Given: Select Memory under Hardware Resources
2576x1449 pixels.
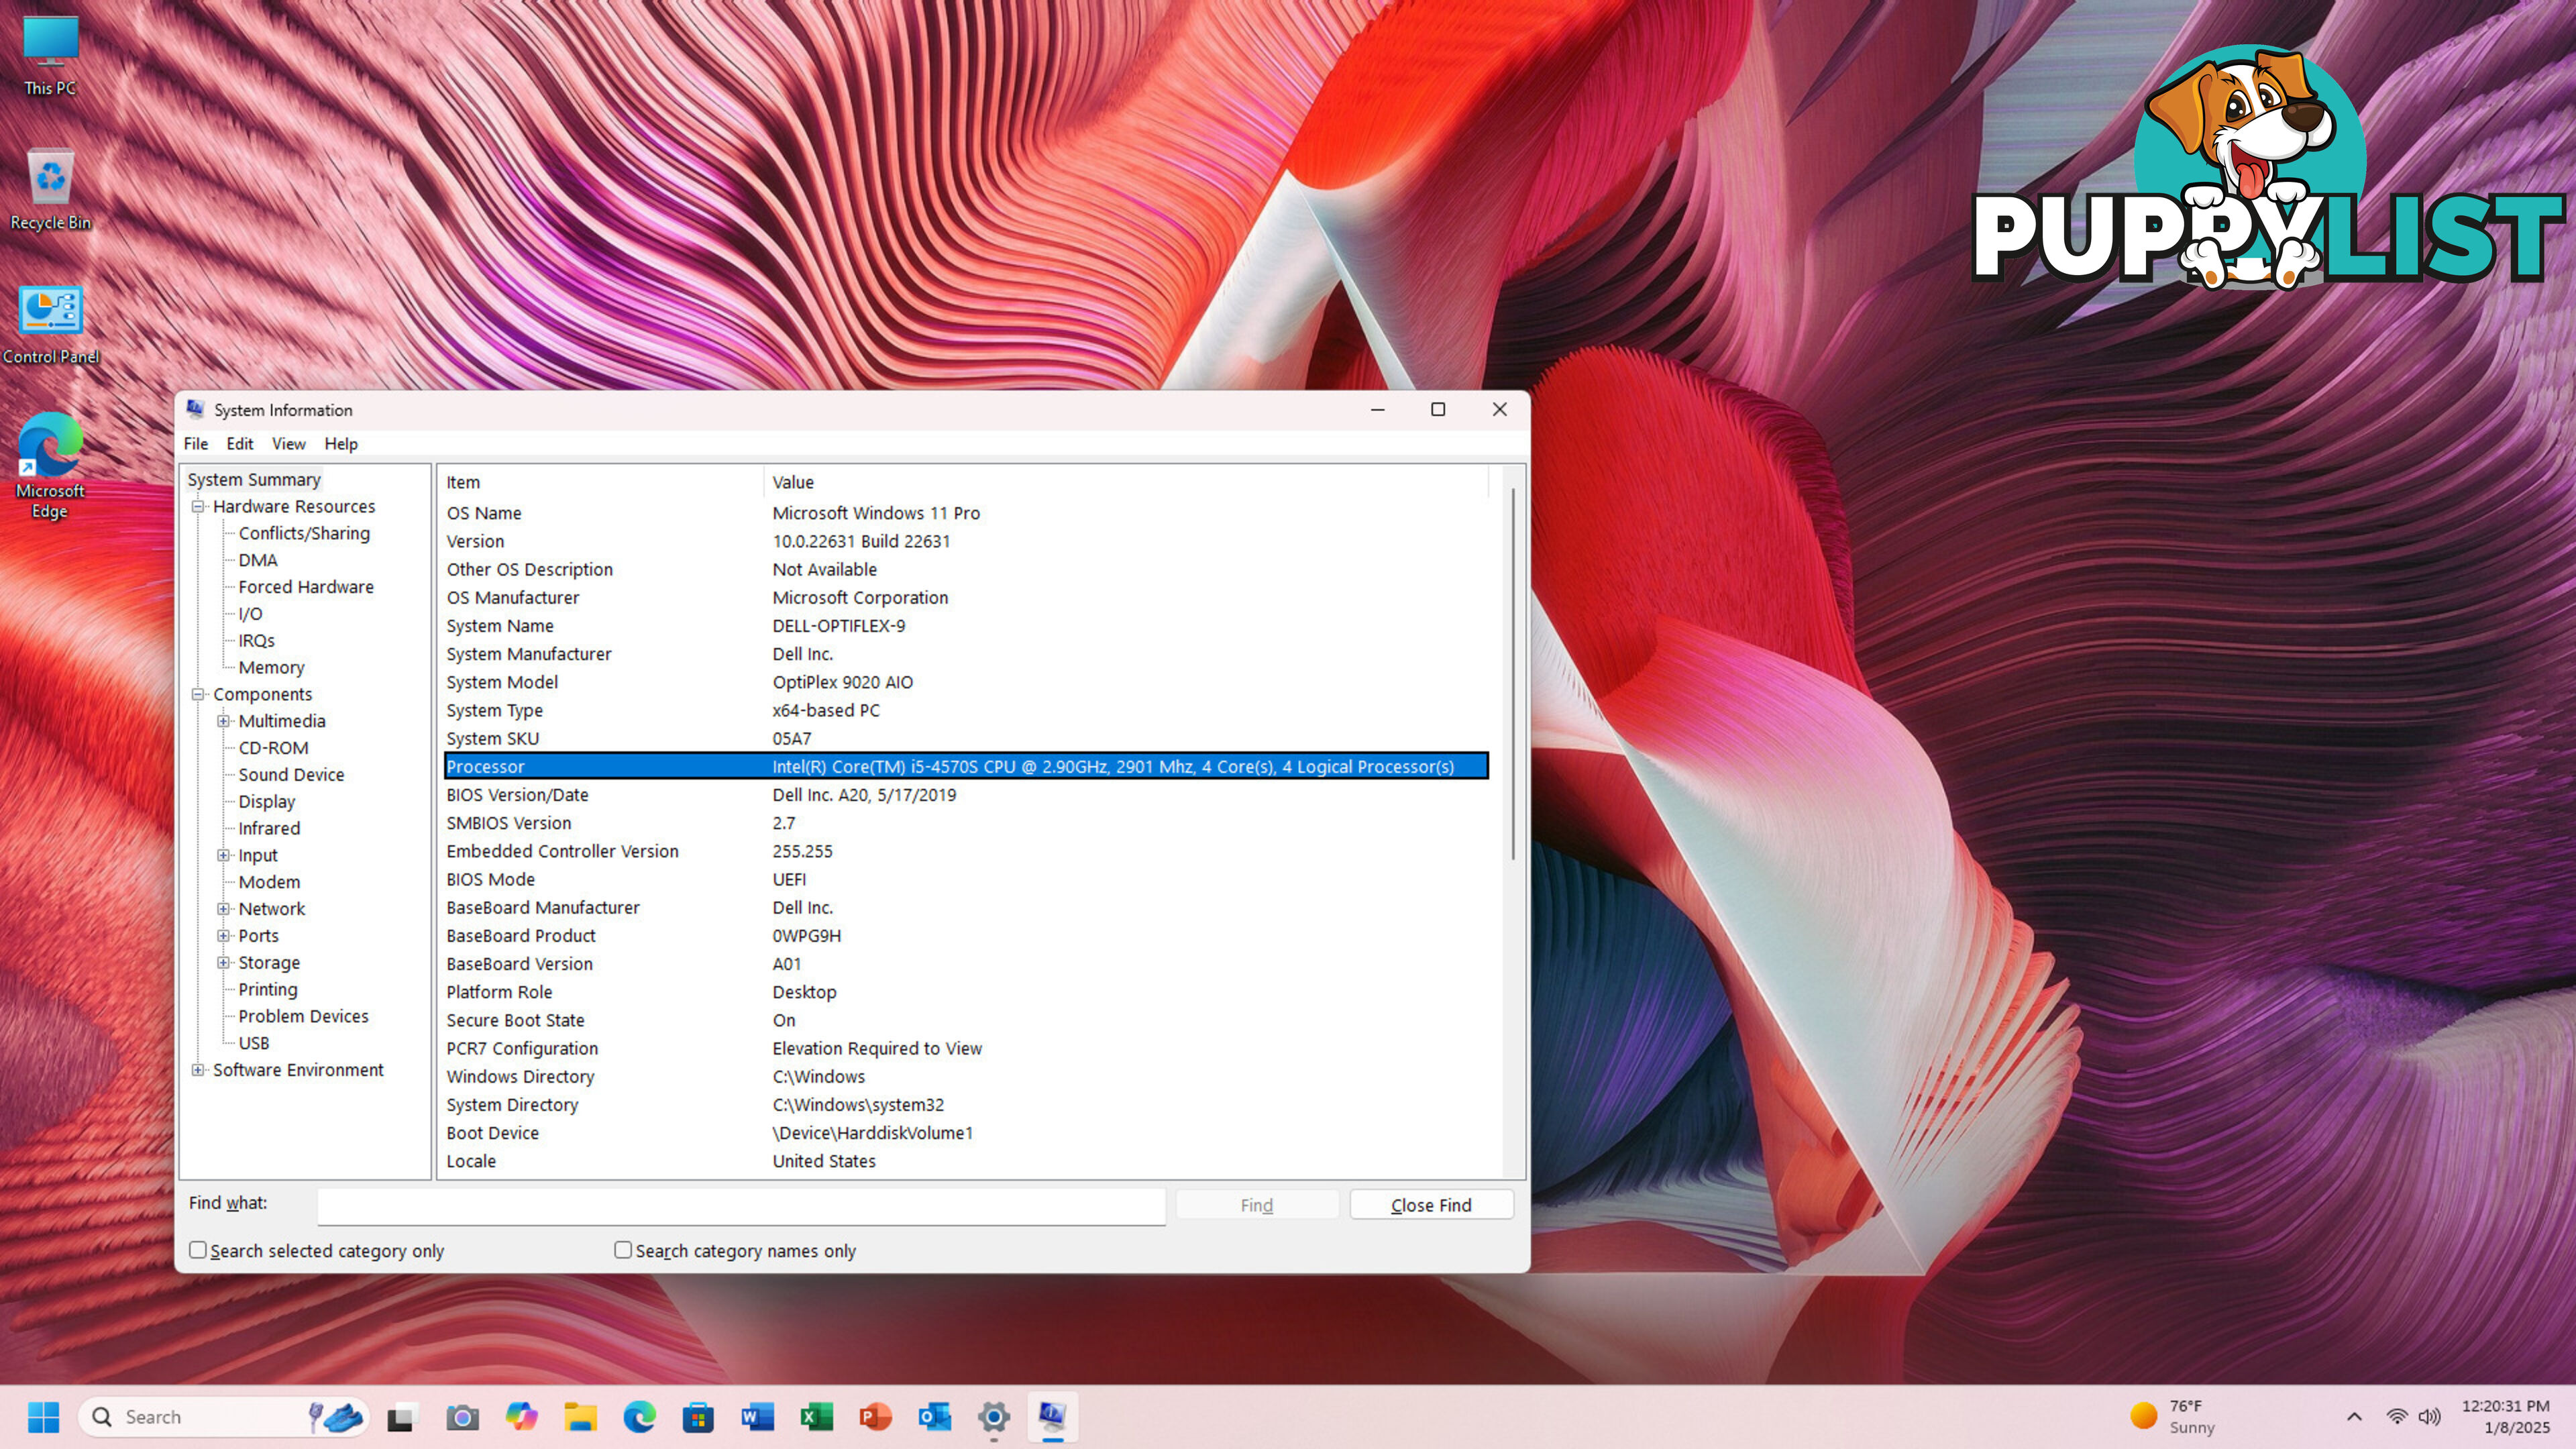Looking at the screenshot, I should tap(271, 667).
